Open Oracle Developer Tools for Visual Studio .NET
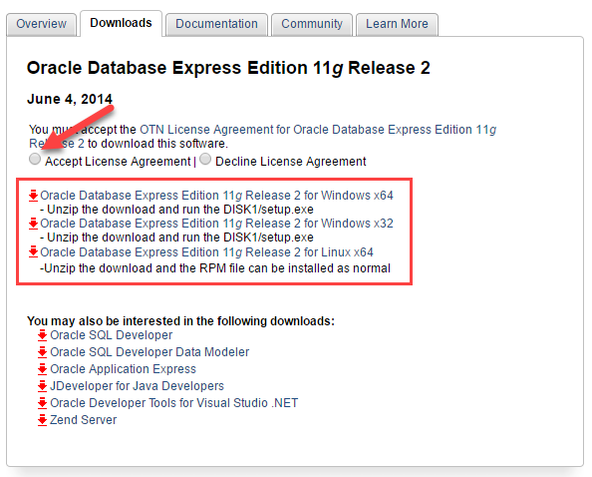This screenshot has width=592, height=477. point(174,403)
